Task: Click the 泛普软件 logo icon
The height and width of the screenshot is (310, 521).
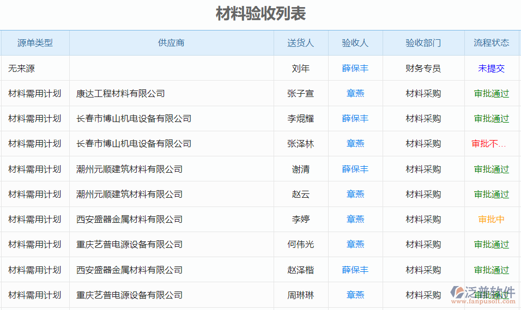Action: pyautogui.click(x=457, y=293)
